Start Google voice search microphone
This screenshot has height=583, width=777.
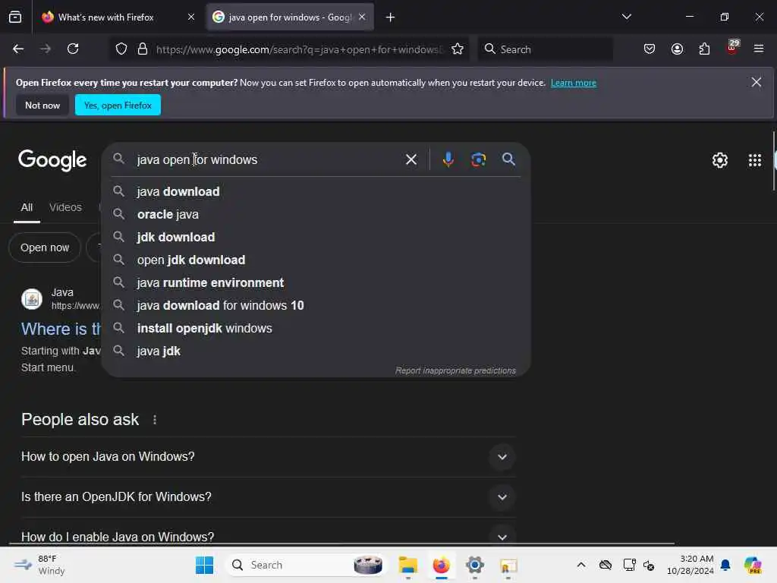tap(448, 159)
